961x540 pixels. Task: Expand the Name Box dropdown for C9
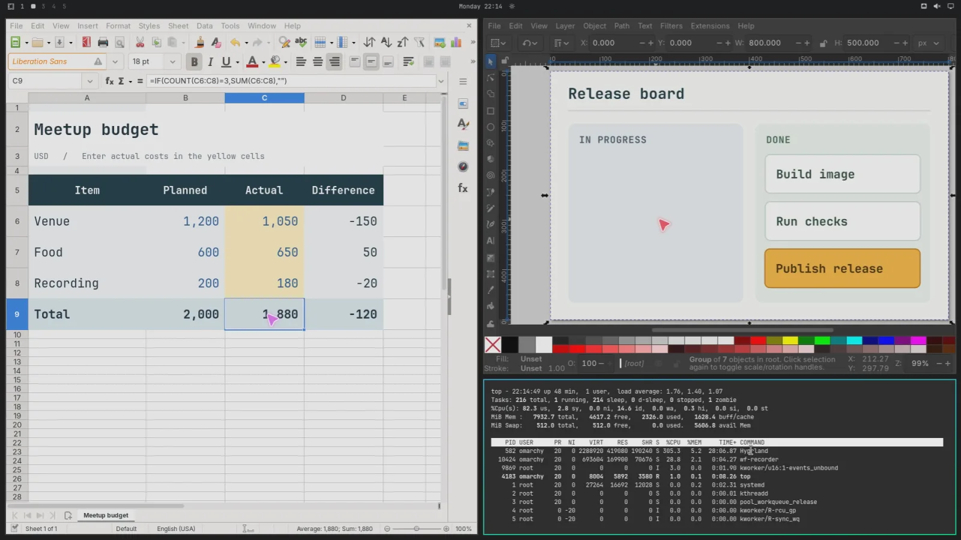point(90,80)
